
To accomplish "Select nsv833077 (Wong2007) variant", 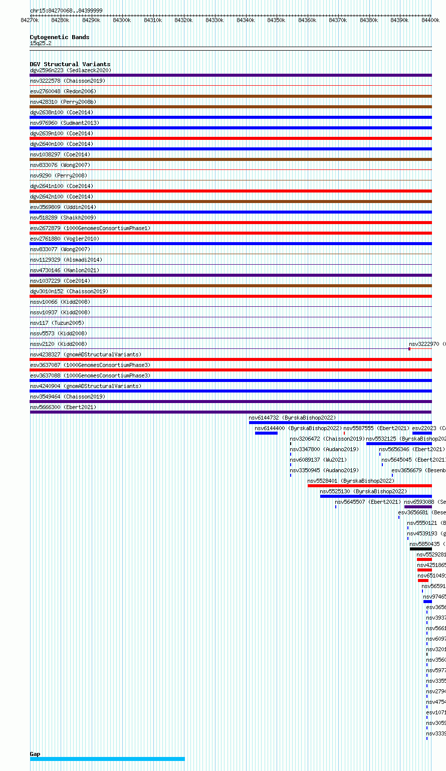I will [x=60, y=249].
